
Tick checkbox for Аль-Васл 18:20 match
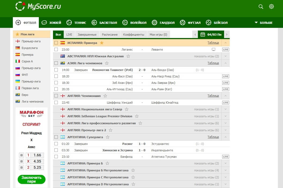coord(56,76)
